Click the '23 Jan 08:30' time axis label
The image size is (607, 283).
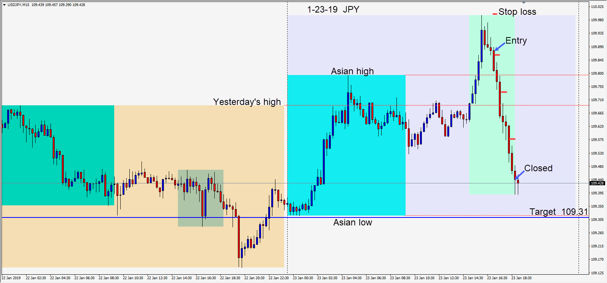click(400, 278)
